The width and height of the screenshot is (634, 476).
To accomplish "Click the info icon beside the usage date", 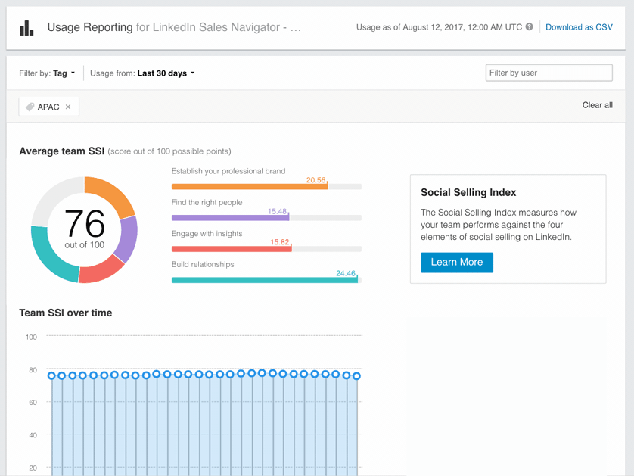I will 528,27.
